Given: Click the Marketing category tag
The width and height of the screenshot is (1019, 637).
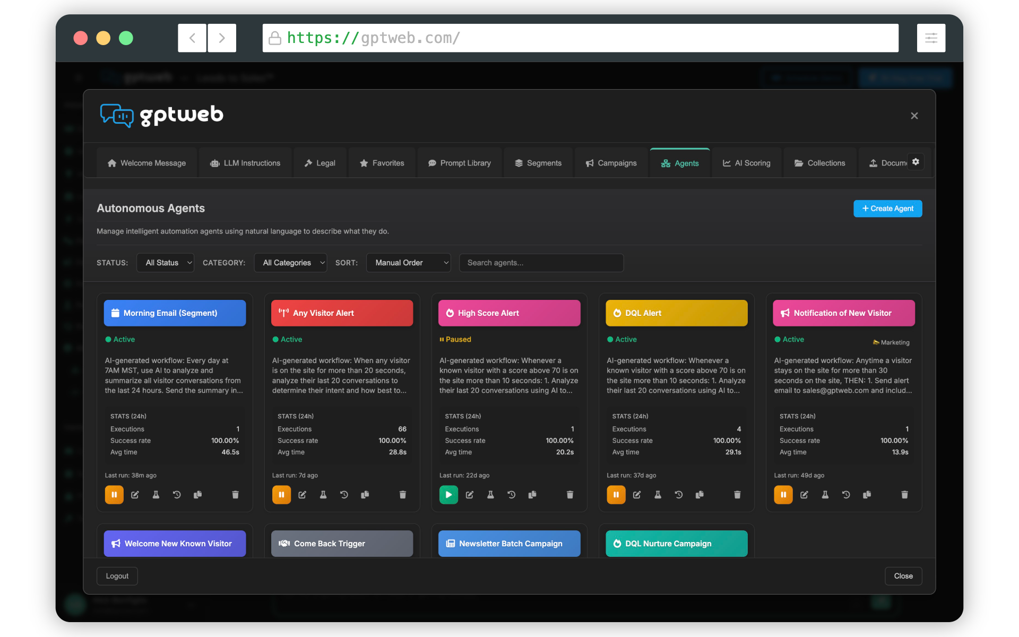Looking at the screenshot, I should point(891,342).
